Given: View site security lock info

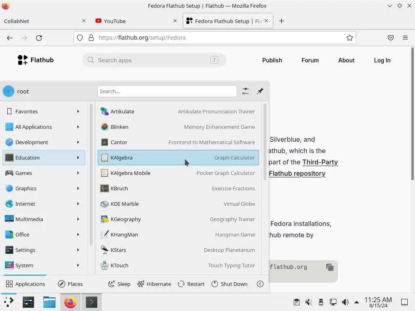Looking at the screenshot, I should coord(91,38).
